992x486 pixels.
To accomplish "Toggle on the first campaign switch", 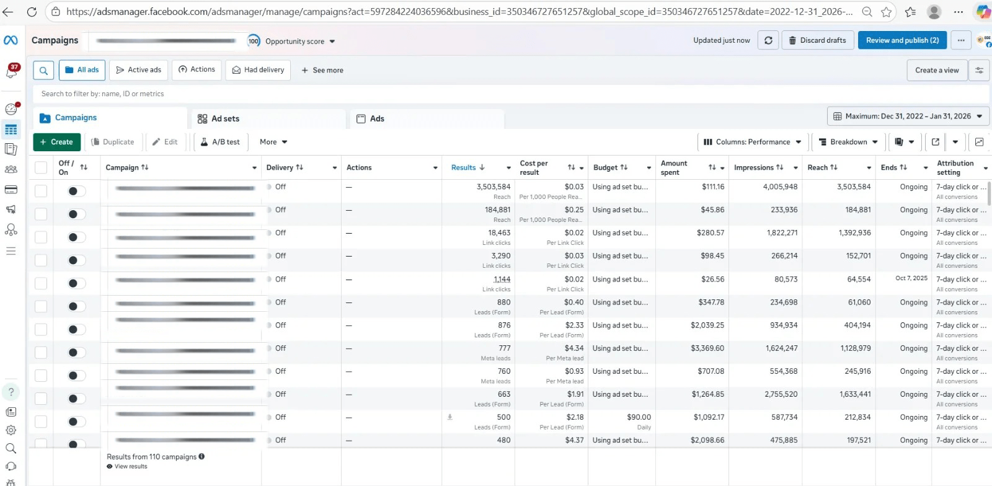I will pos(76,191).
